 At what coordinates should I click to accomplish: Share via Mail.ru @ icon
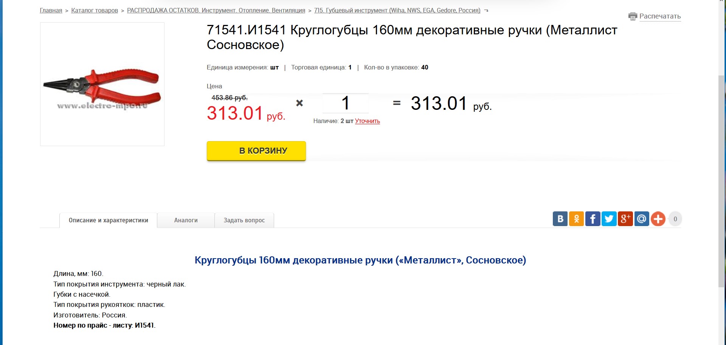click(x=641, y=219)
